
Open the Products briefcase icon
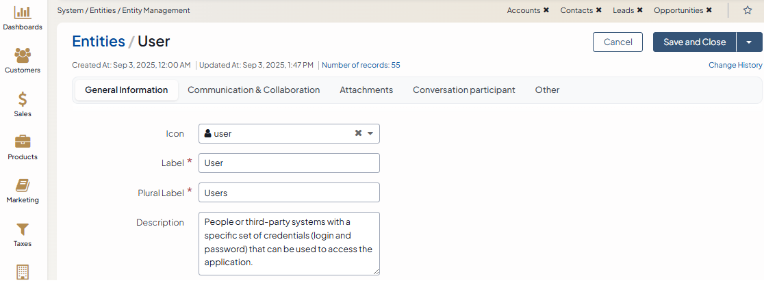point(23,142)
